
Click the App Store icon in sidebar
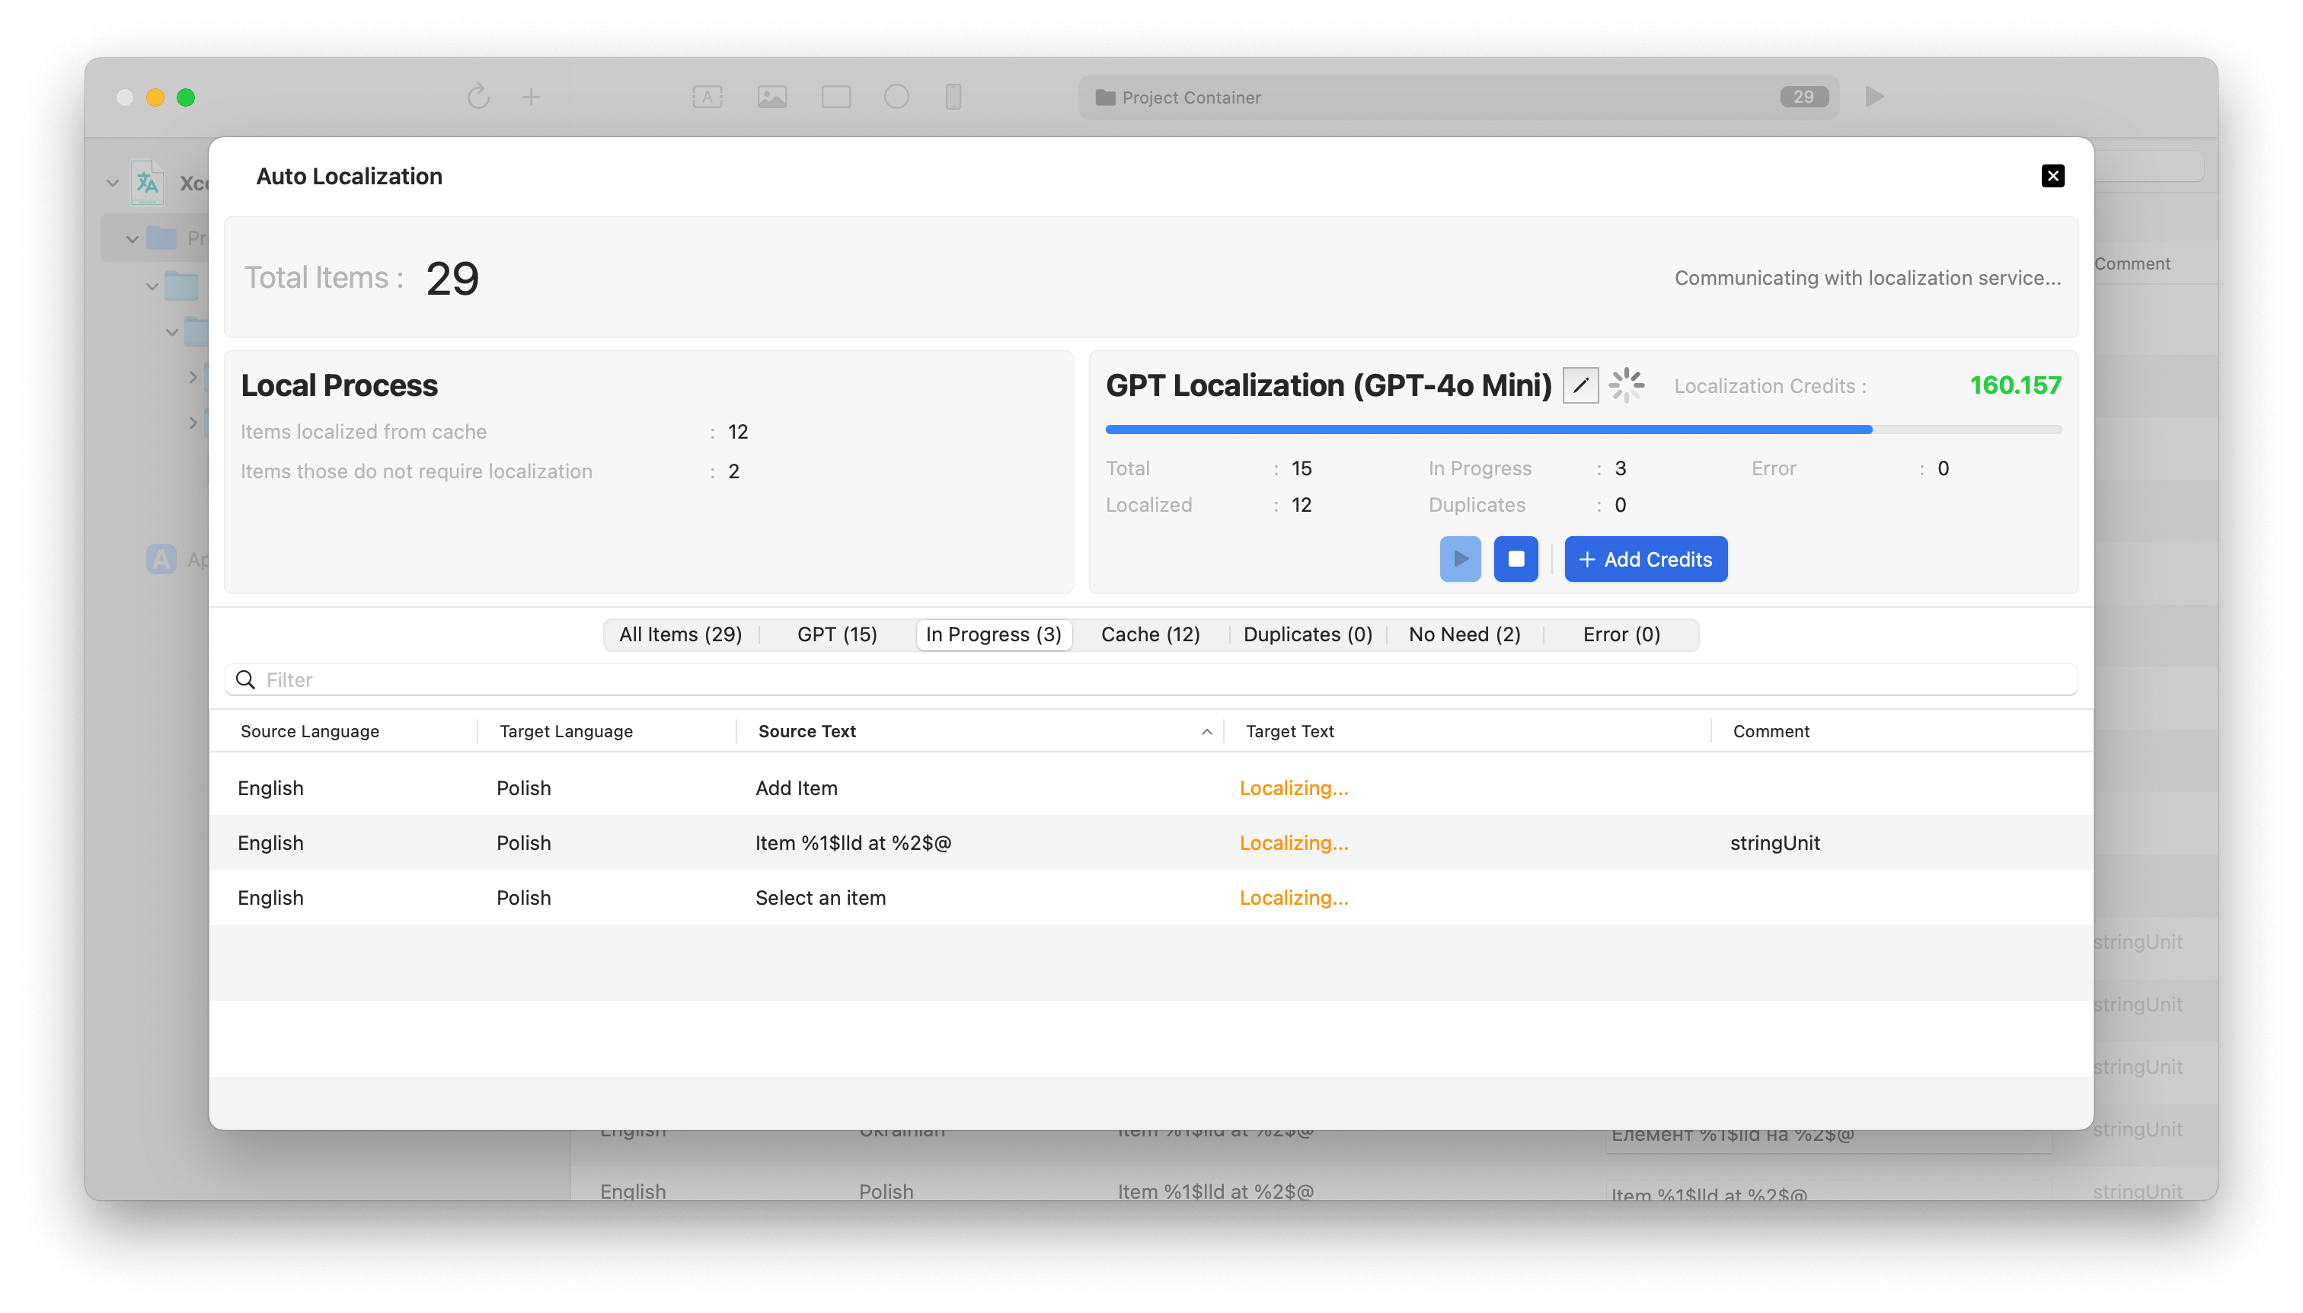pos(161,559)
